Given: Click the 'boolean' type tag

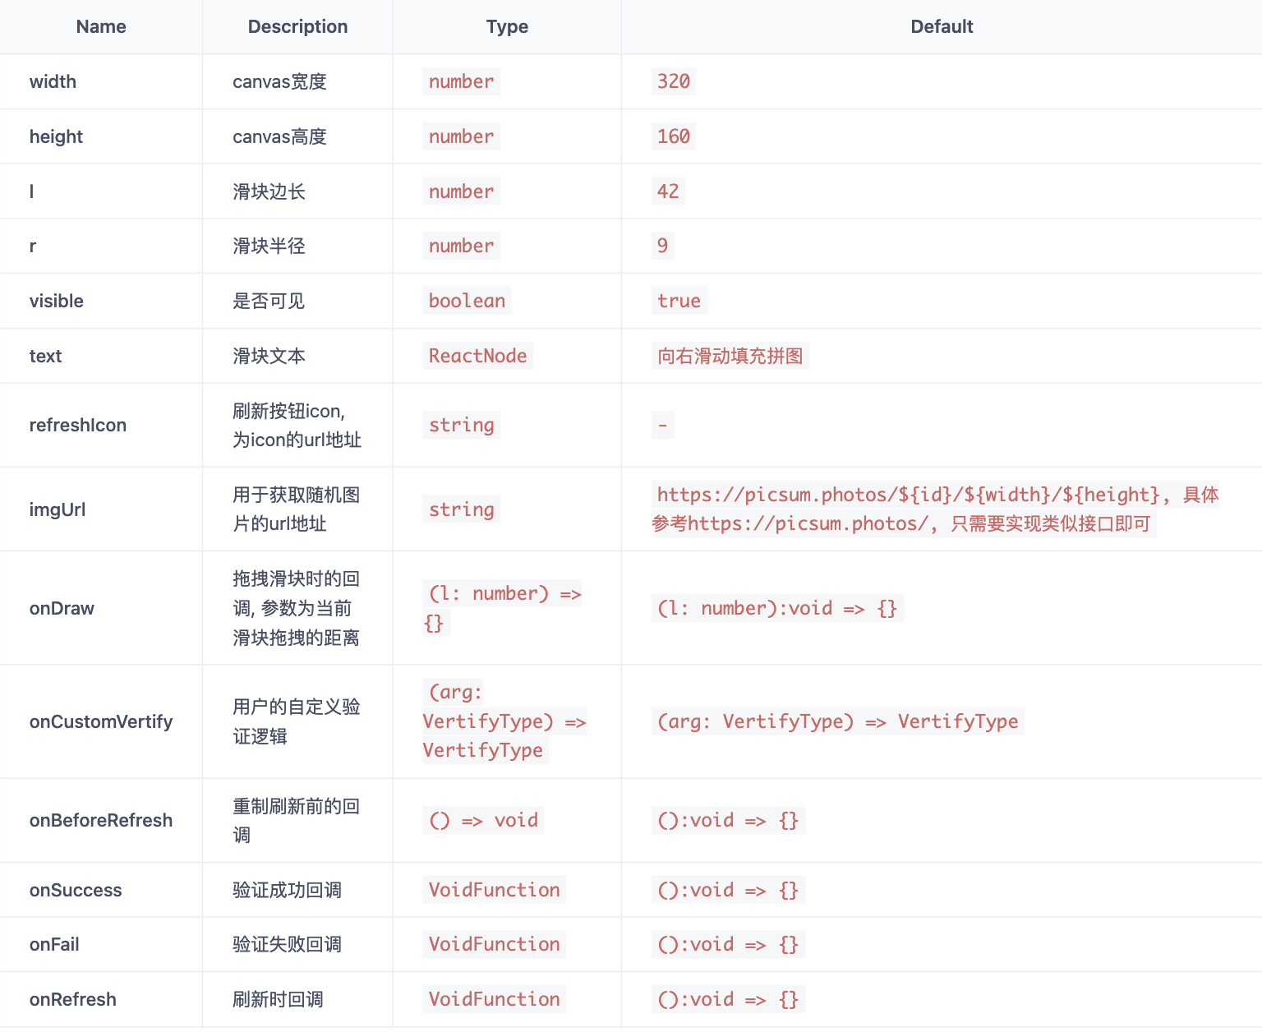Looking at the screenshot, I should (x=467, y=301).
